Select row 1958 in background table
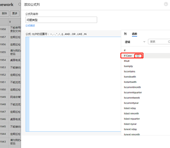 point(11,29)
